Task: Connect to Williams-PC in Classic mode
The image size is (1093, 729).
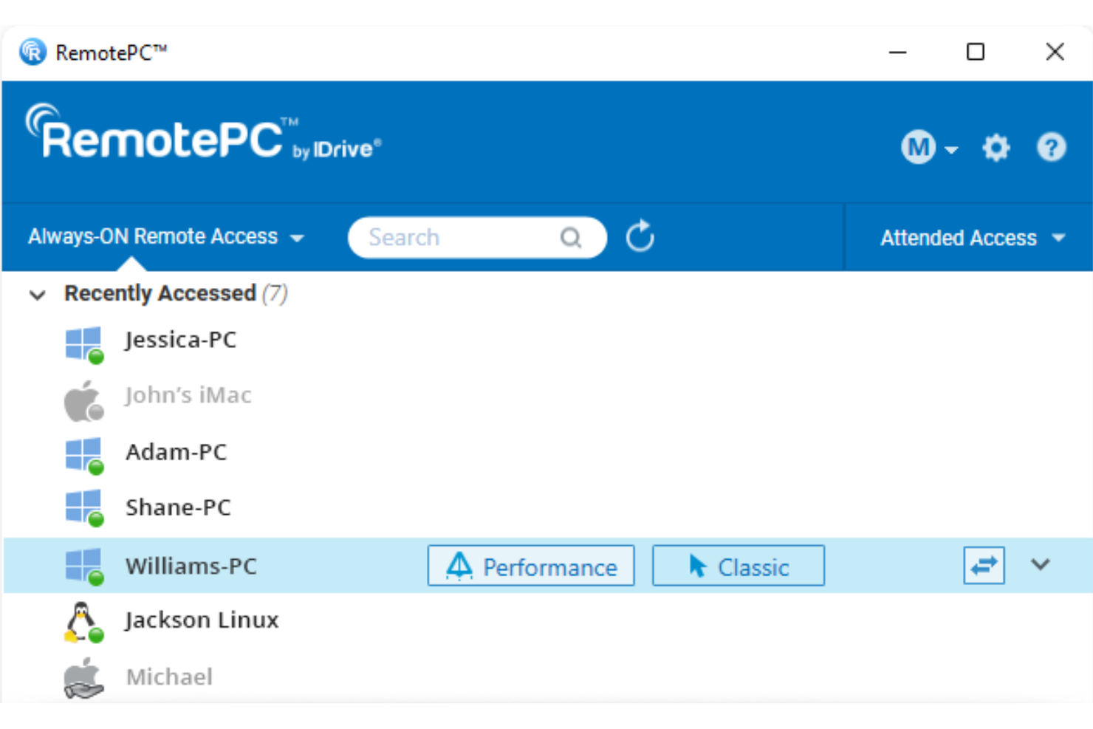Action: click(738, 566)
